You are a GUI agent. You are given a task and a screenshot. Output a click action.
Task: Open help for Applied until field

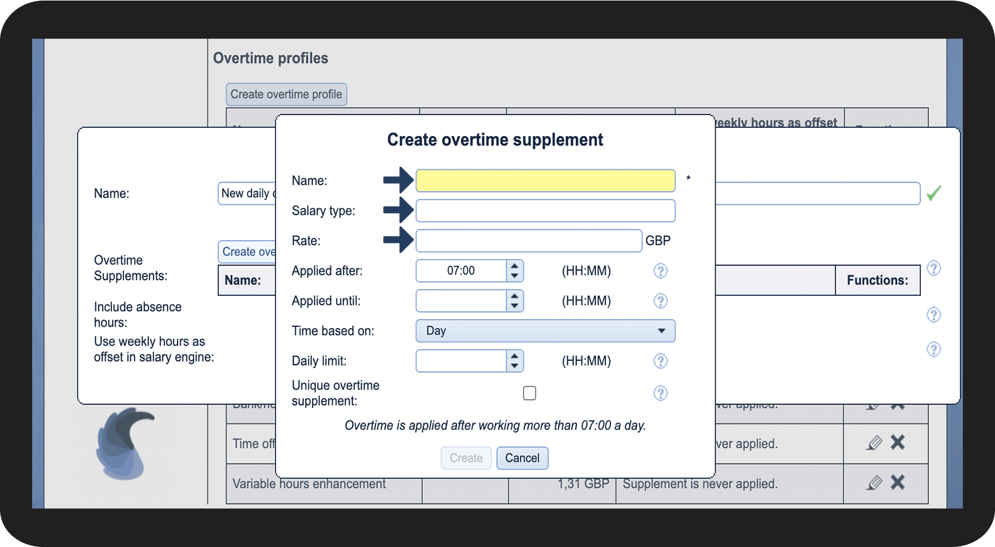click(660, 301)
